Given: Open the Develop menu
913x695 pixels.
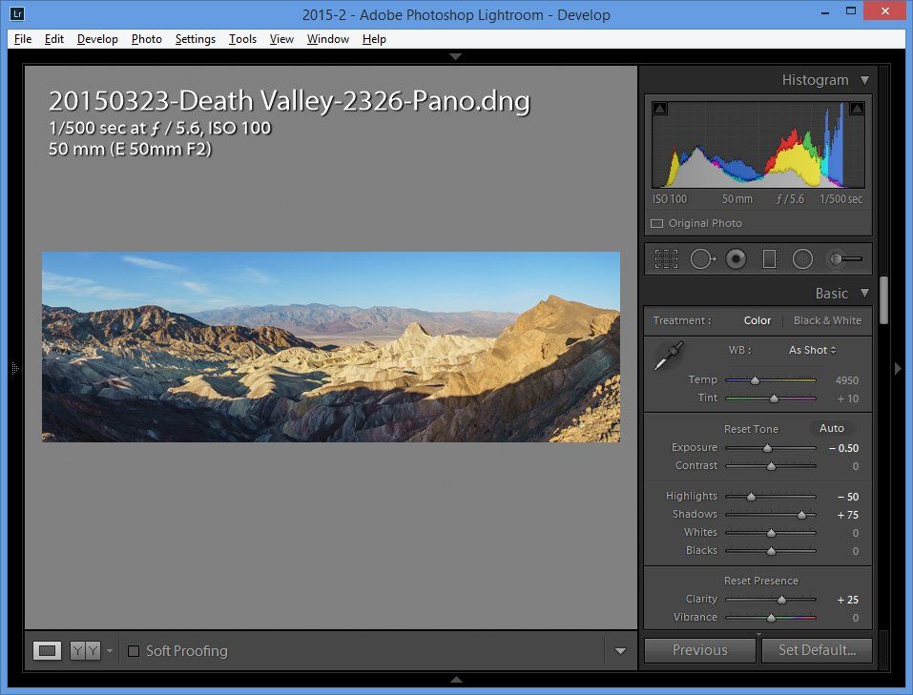Looking at the screenshot, I should coord(97,39).
